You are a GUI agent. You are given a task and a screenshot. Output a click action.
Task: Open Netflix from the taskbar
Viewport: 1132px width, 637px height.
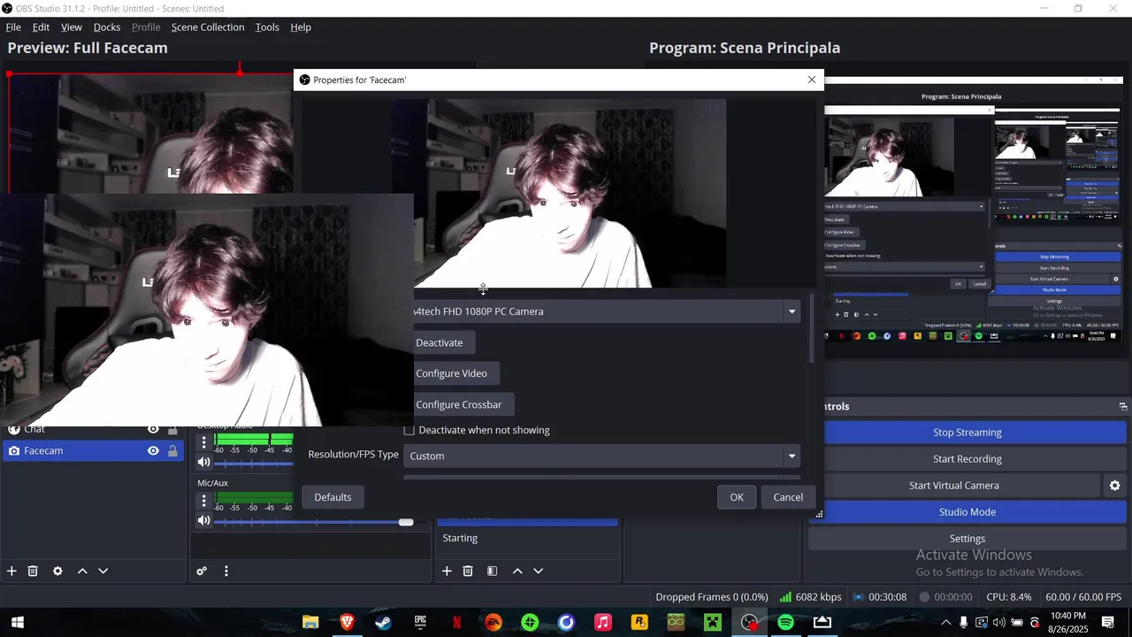pyautogui.click(x=457, y=622)
